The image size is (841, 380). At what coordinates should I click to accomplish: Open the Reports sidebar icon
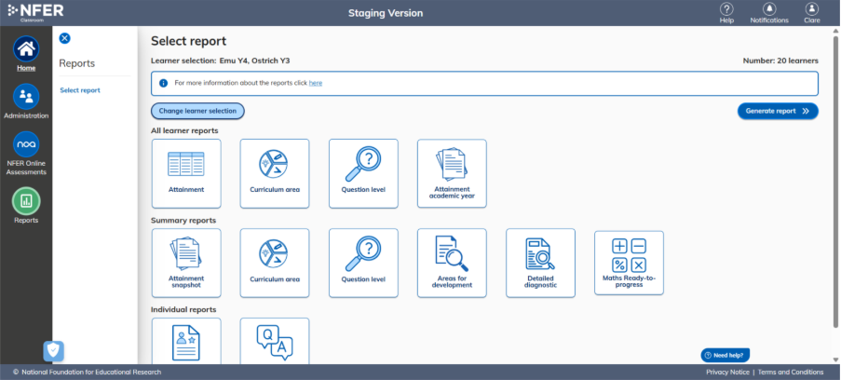tap(26, 201)
